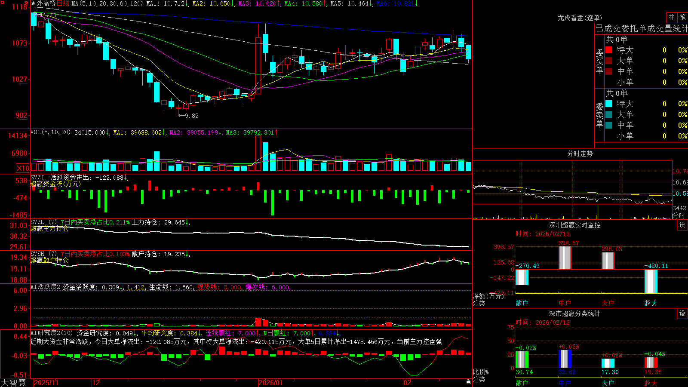Click the teal 大单 sell-order swatch
Viewport: 688px width, 387px height.
coord(609,114)
